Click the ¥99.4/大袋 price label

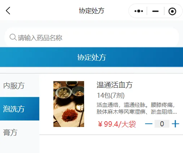pyautogui.click(x=117, y=124)
